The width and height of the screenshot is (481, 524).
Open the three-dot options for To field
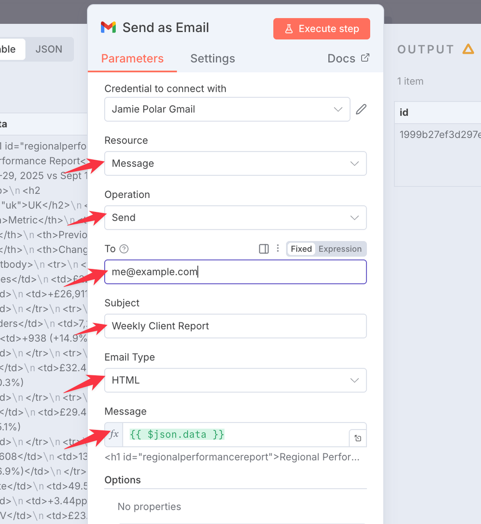[278, 248]
